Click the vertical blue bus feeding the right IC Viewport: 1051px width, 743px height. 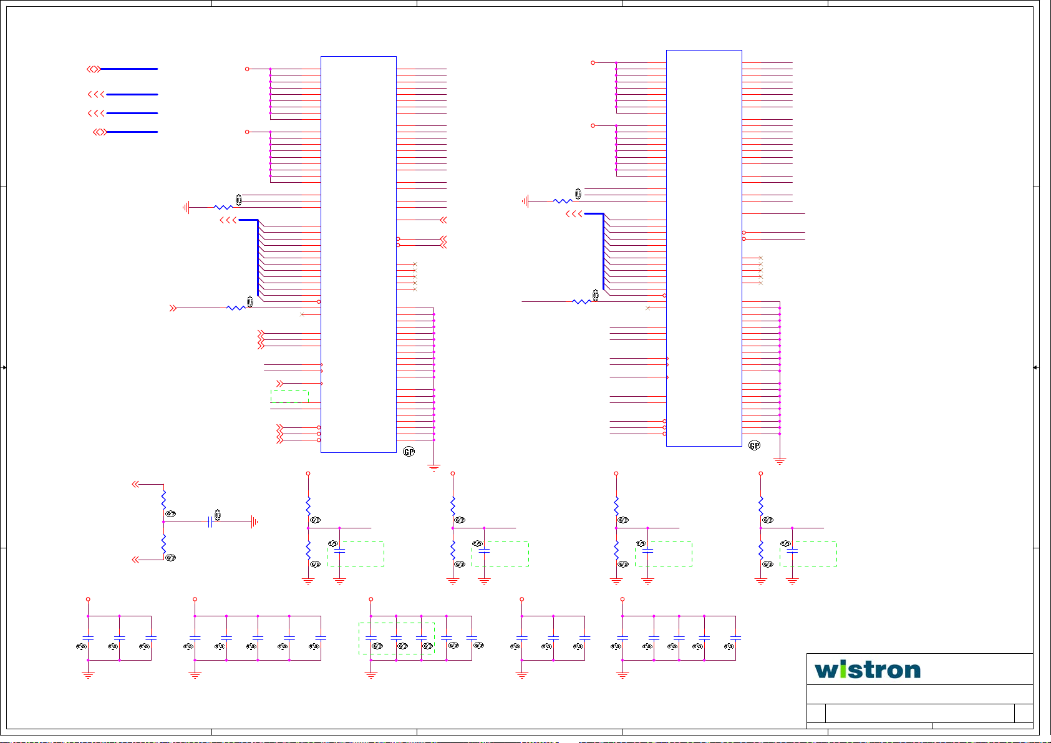click(603, 251)
